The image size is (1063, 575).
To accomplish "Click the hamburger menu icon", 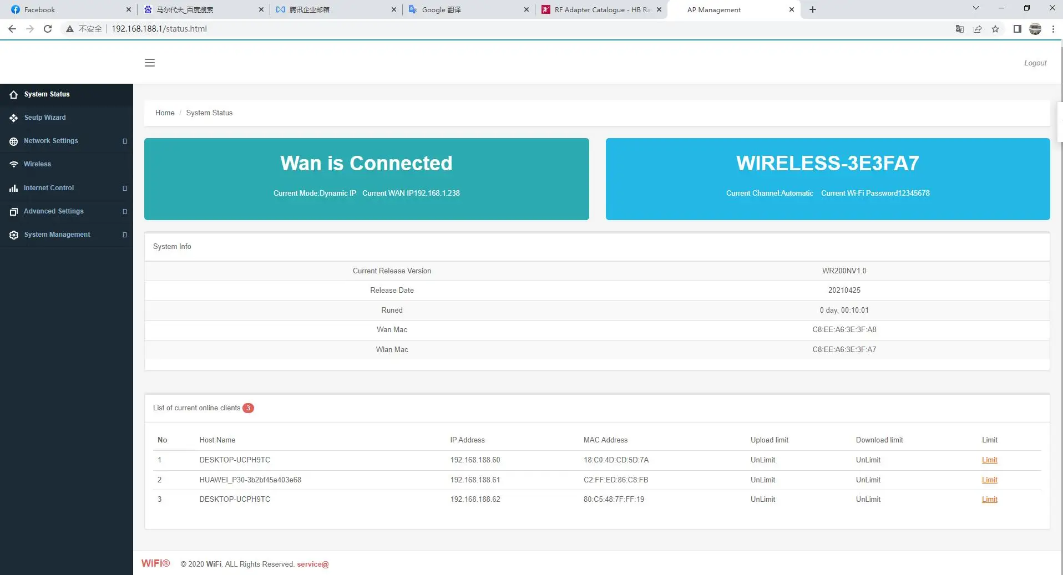I will point(150,63).
